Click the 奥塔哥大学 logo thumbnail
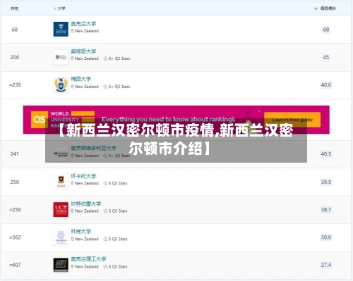This screenshot has width=353, height=281. coord(61,57)
